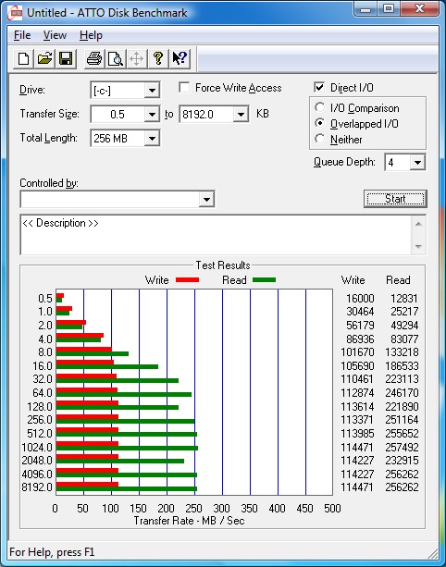Click the 4.0 write value 86936

tap(360, 339)
